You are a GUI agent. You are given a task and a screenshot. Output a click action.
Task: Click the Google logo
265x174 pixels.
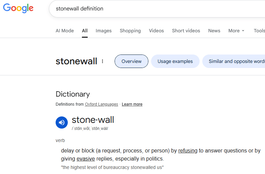click(18, 8)
